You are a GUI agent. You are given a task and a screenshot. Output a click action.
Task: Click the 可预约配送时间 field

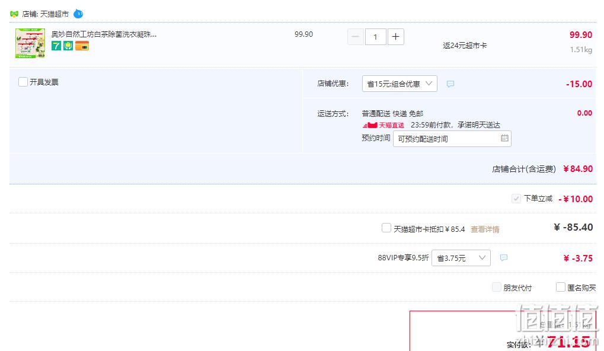(x=452, y=139)
